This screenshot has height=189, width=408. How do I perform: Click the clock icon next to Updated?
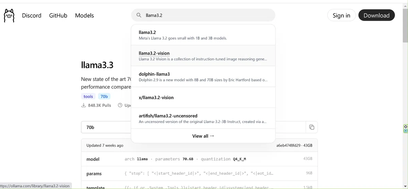point(120,105)
